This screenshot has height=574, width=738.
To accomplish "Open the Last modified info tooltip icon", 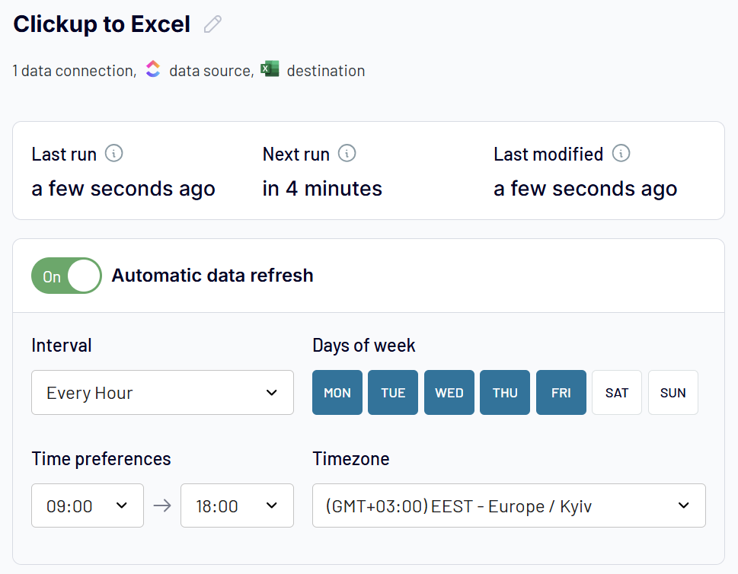I will pyautogui.click(x=621, y=153).
